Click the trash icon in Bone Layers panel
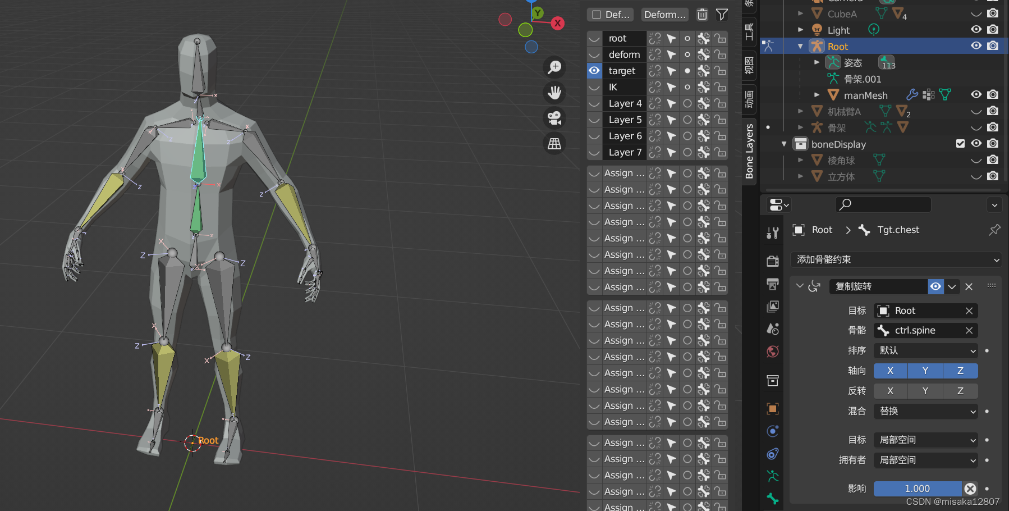Screen dimensions: 1009x511 click(x=702, y=15)
